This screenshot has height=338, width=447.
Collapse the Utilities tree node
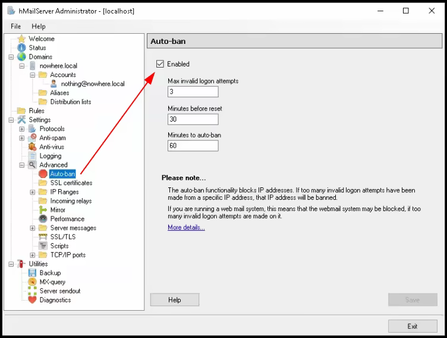point(11,264)
